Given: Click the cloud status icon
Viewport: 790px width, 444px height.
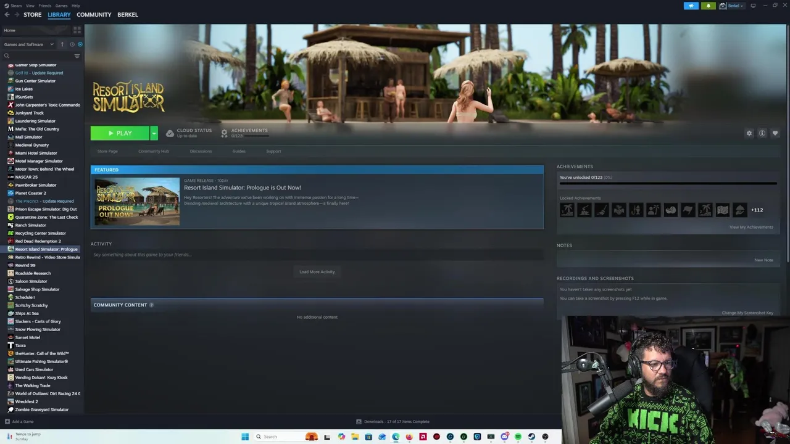Looking at the screenshot, I should coord(170,133).
